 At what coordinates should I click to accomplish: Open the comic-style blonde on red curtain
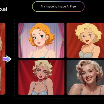41,77
